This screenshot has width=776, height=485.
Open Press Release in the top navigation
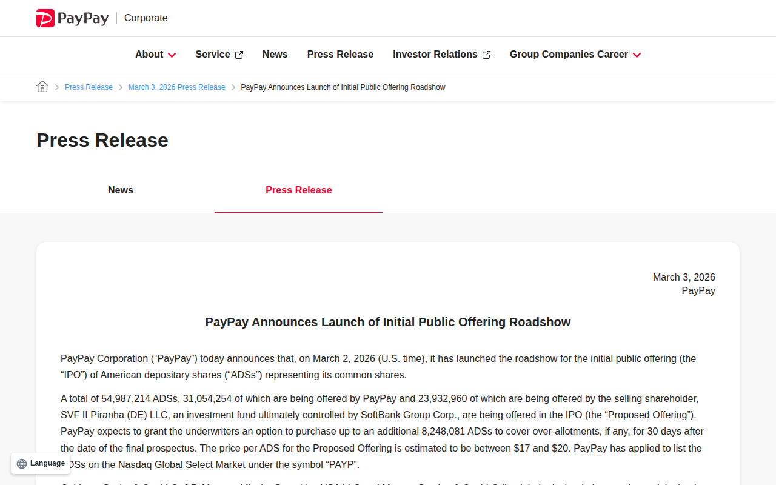pyautogui.click(x=340, y=54)
